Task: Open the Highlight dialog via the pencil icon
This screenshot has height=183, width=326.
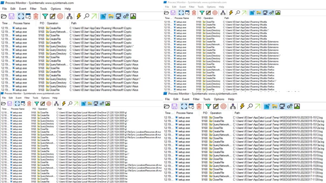Action: (52, 16)
